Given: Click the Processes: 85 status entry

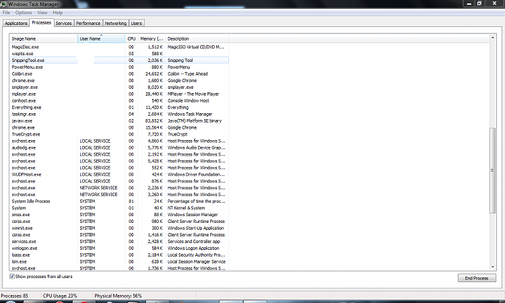Looking at the screenshot, I should point(15,296).
